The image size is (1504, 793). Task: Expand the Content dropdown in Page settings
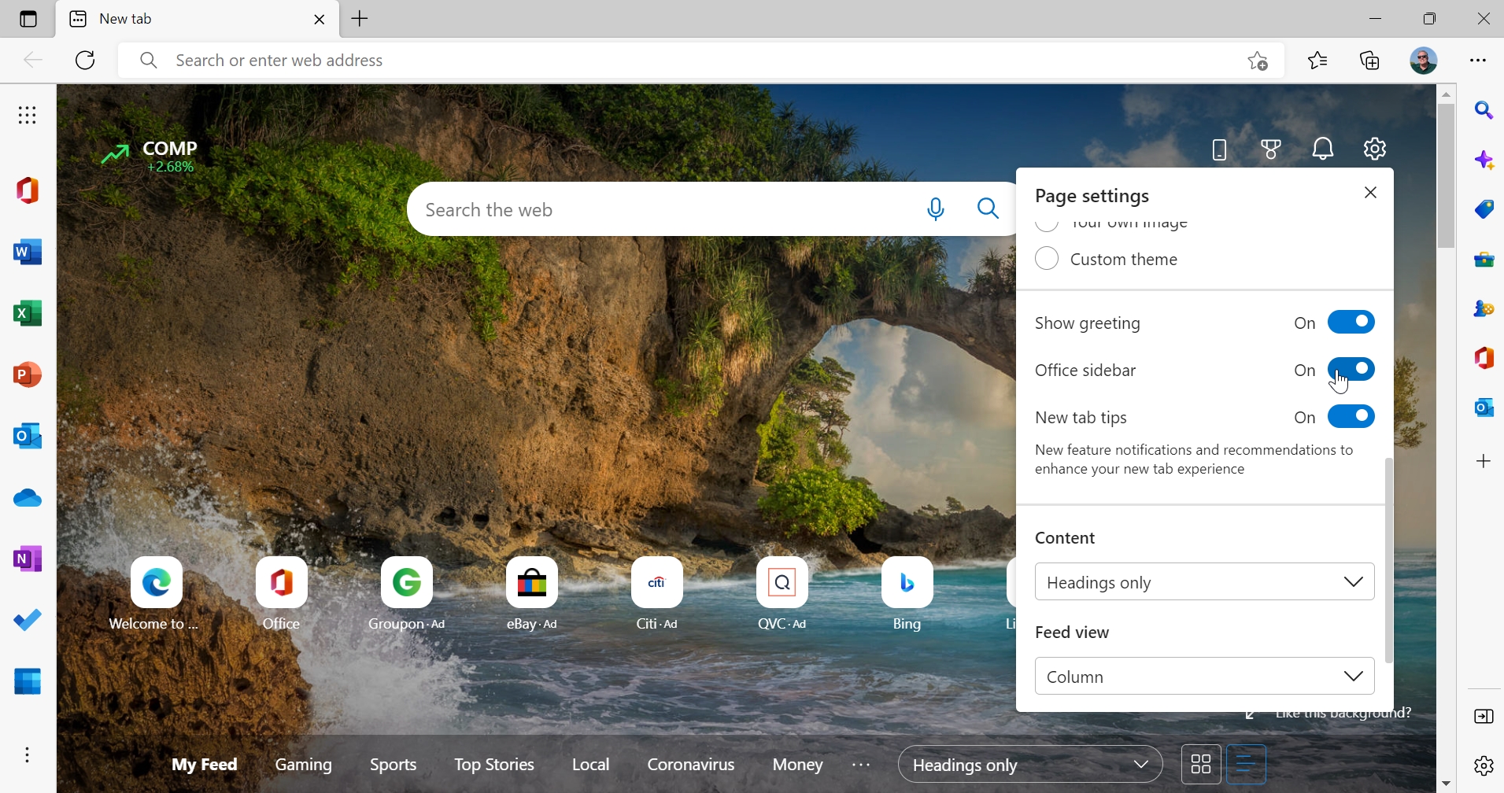tap(1204, 582)
